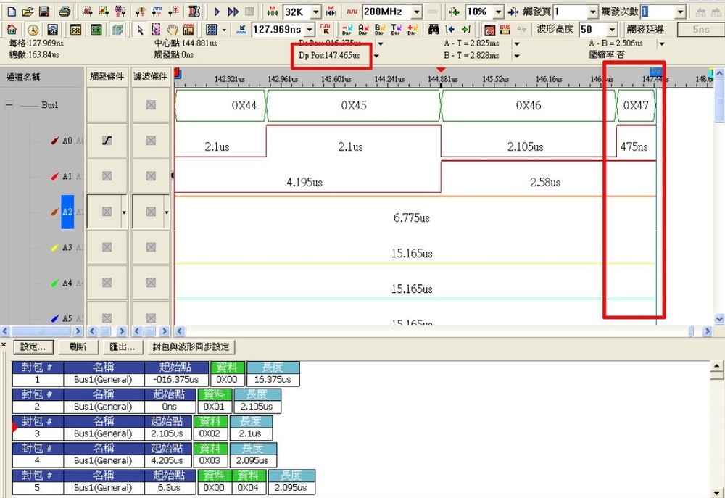The image size is (725, 498).
Task: Click the 匯出... export button
Action: pyautogui.click(x=122, y=346)
